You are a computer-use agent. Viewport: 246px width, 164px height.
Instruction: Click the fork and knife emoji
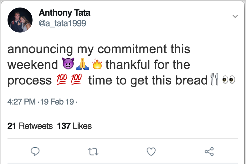pos(214,79)
